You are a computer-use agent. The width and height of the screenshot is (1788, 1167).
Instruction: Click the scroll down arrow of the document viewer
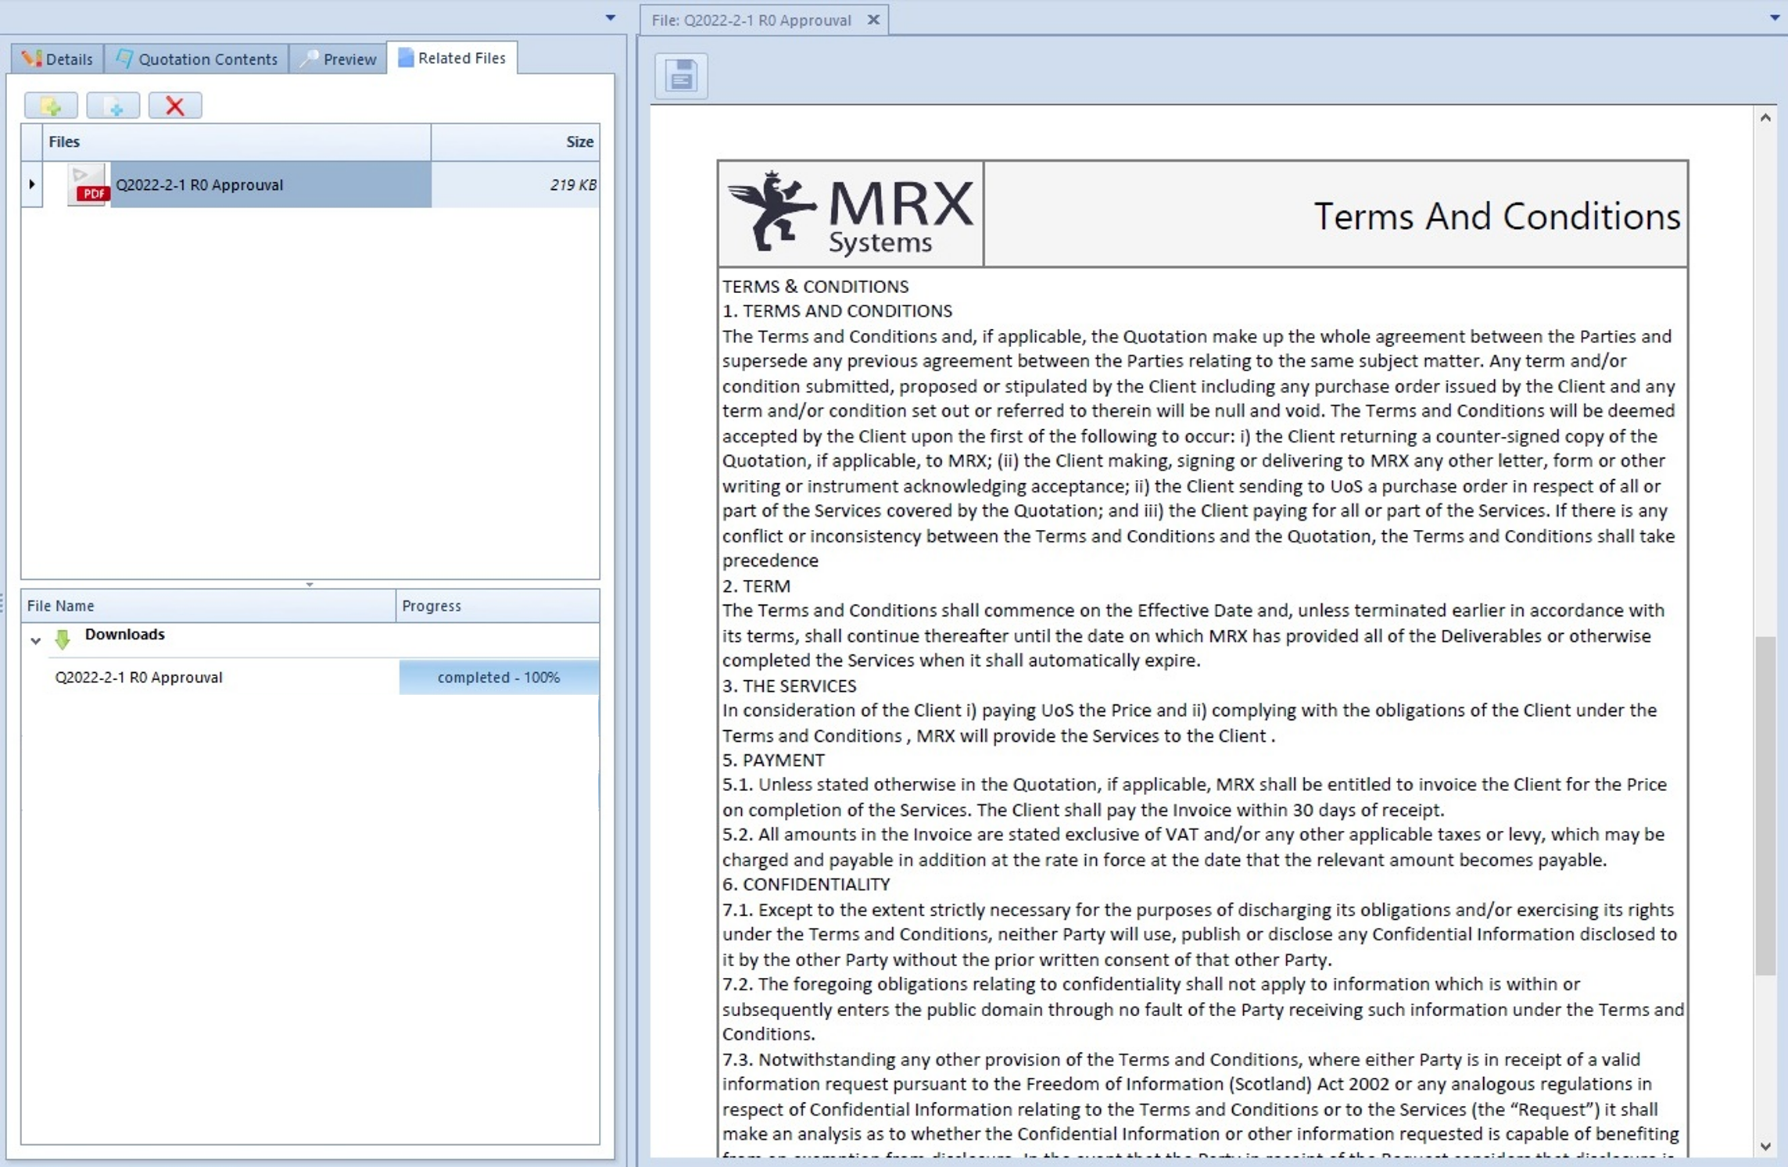pyautogui.click(x=1765, y=1147)
